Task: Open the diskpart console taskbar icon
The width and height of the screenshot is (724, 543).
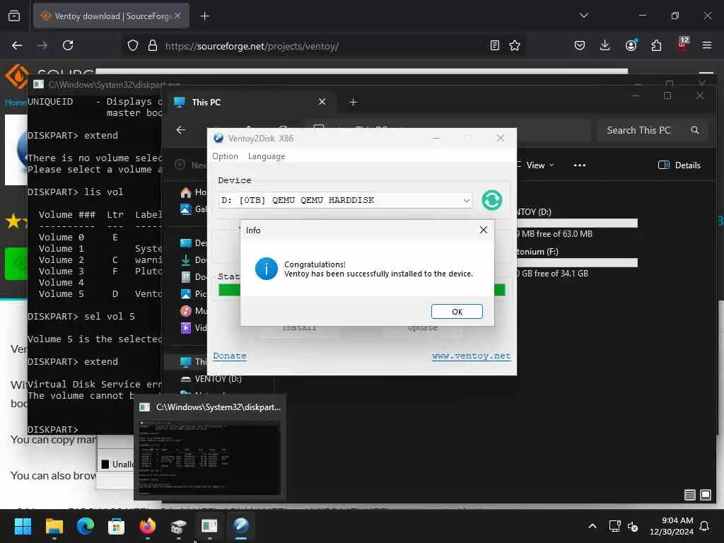Action: 209,526
